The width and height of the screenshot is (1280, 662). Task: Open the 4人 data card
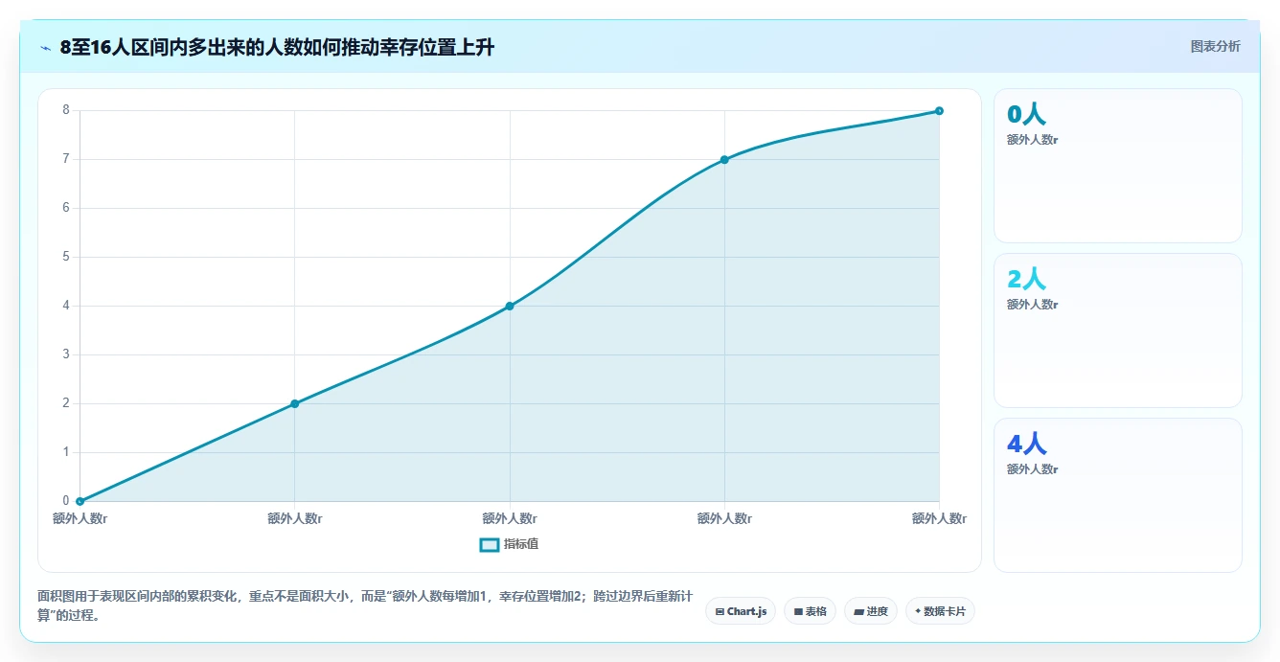1118,495
